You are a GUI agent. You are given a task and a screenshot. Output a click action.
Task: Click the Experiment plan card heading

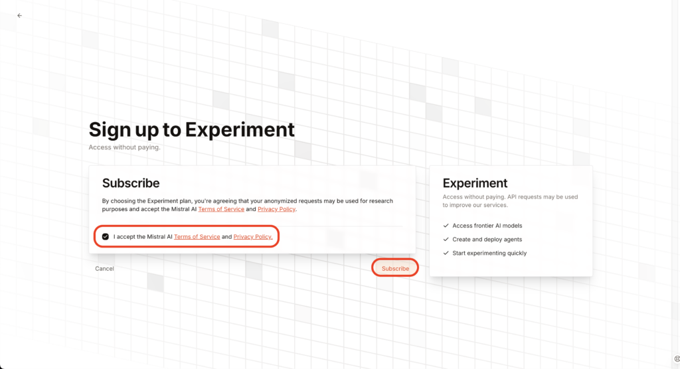(x=475, y=183)
